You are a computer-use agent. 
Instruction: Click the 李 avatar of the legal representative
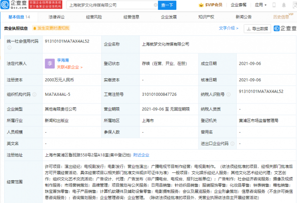click(49, 63)
